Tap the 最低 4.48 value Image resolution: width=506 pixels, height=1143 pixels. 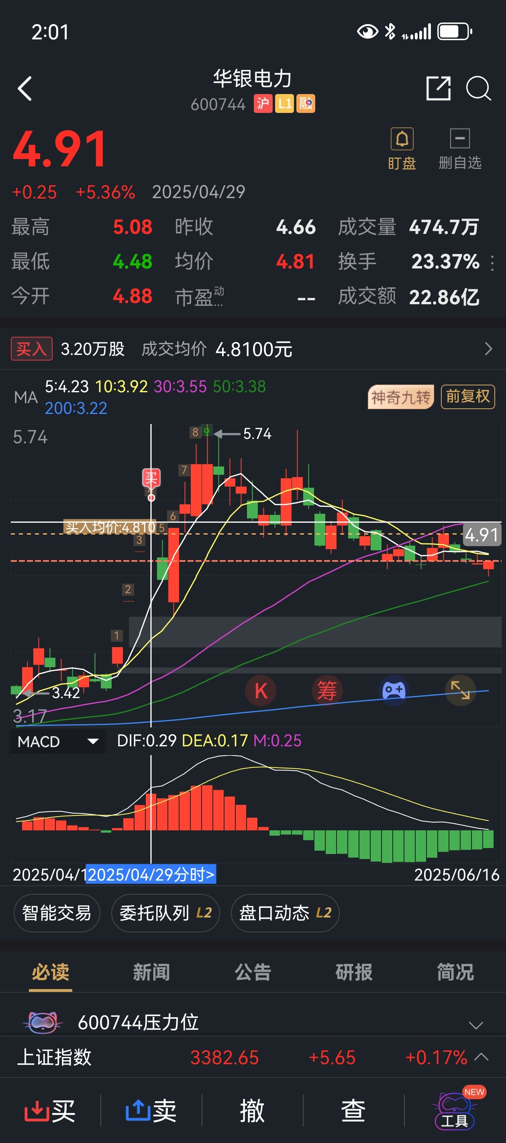point(133,262)
